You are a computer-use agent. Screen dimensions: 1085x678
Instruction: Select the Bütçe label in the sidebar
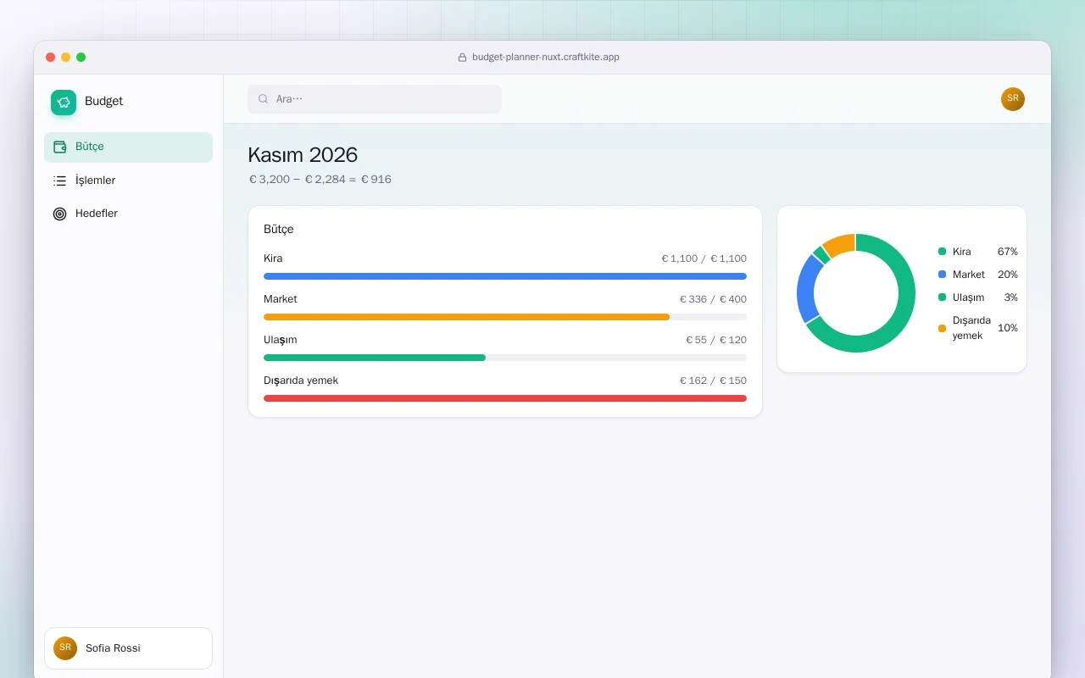pos(90,147)
